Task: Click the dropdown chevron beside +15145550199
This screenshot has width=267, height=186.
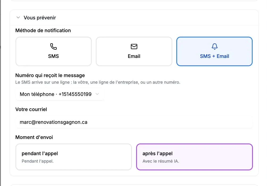Action: pyautogui.click(x=97, y=94)
